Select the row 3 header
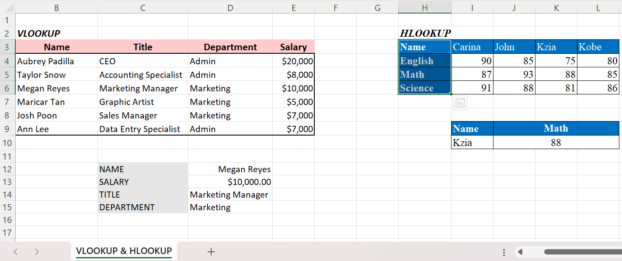622x261 pixels. [7, 47]
